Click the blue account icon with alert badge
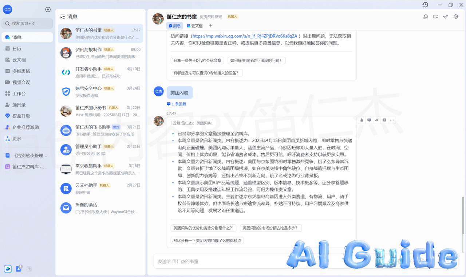The image size is (466, 277). pos(19,269)
